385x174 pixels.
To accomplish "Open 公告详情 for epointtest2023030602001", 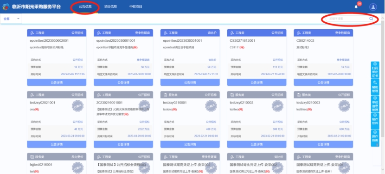I will pyautogui.click(x=57, y=83).
